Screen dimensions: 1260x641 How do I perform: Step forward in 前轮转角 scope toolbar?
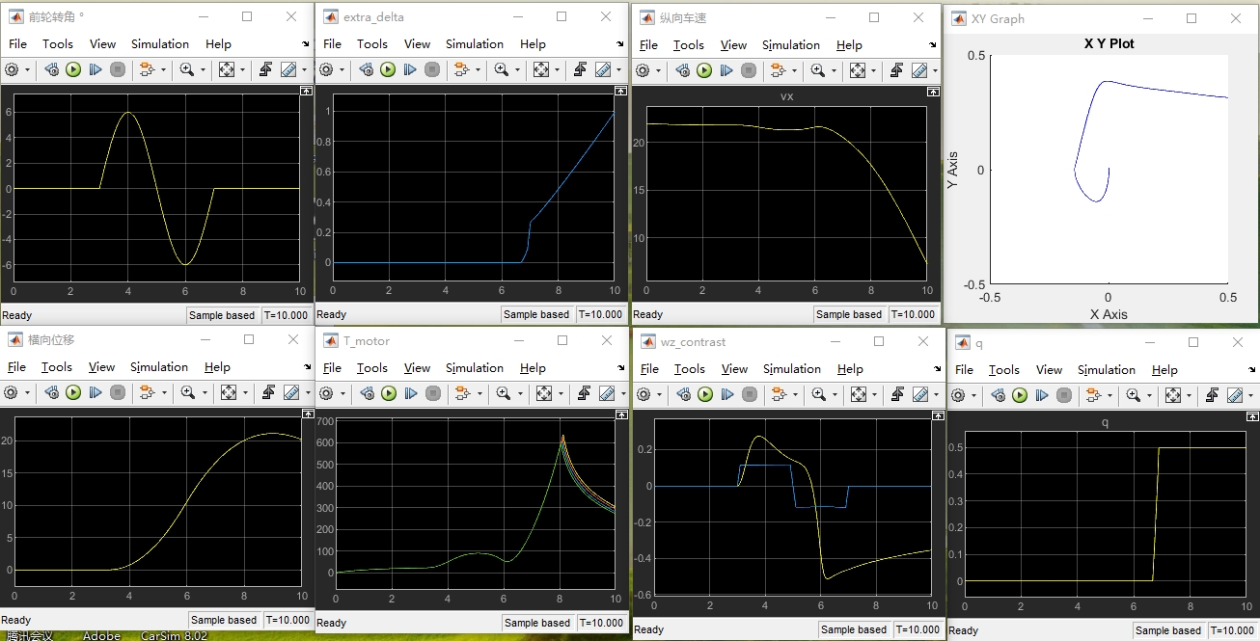click(96, 69)
